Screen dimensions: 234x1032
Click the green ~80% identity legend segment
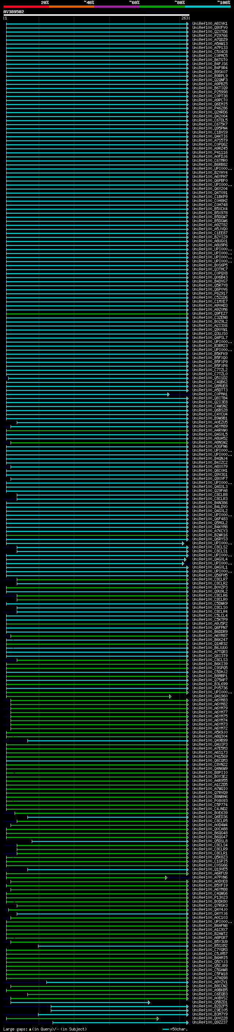coord(162,7)
